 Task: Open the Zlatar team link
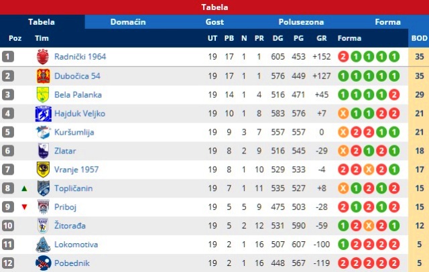[x=65, y=151]
